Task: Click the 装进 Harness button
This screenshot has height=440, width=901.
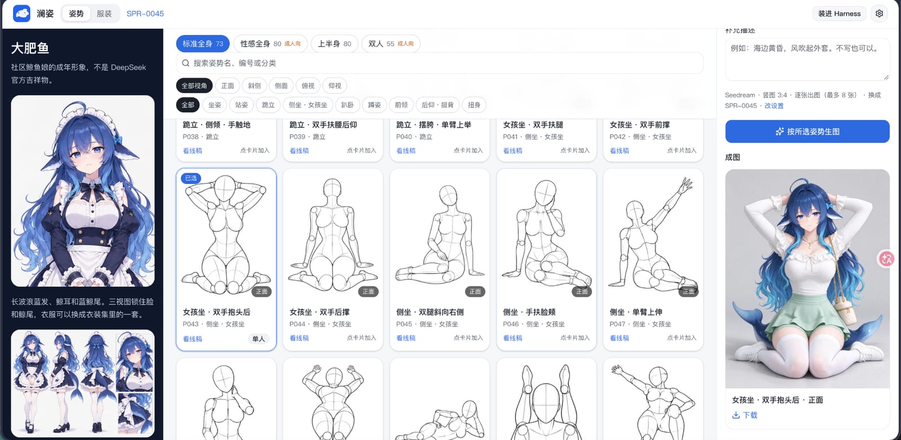Action: tap(839, 14)
